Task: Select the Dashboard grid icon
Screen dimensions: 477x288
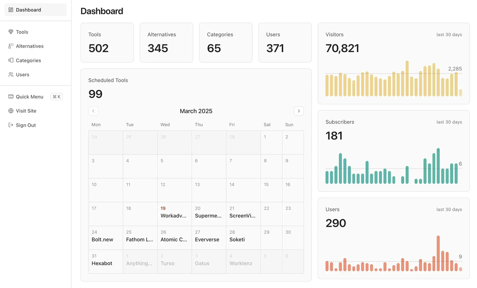Action: [x=11, y=9]
